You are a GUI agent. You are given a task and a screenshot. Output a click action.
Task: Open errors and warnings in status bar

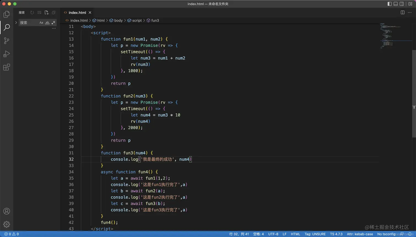coord(11,234)
